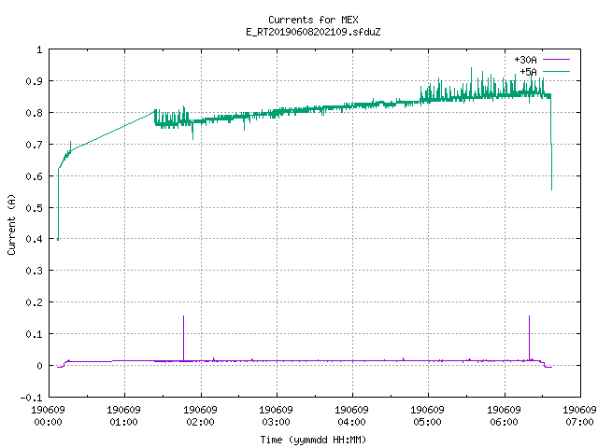Click the y-axis label 'Current (A)'
This screenshot has height=448, width=598.
click(x=11, y=224)
